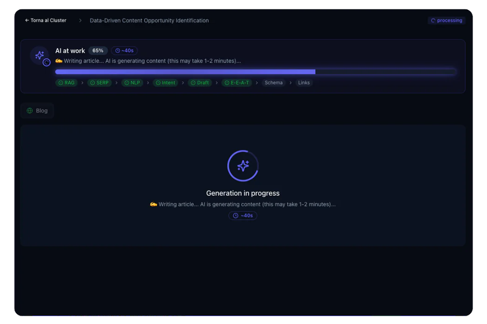Screen dimensions: 487x324
Task: Click the spinner badge on the AI avatar
Action: coord(46,62)
